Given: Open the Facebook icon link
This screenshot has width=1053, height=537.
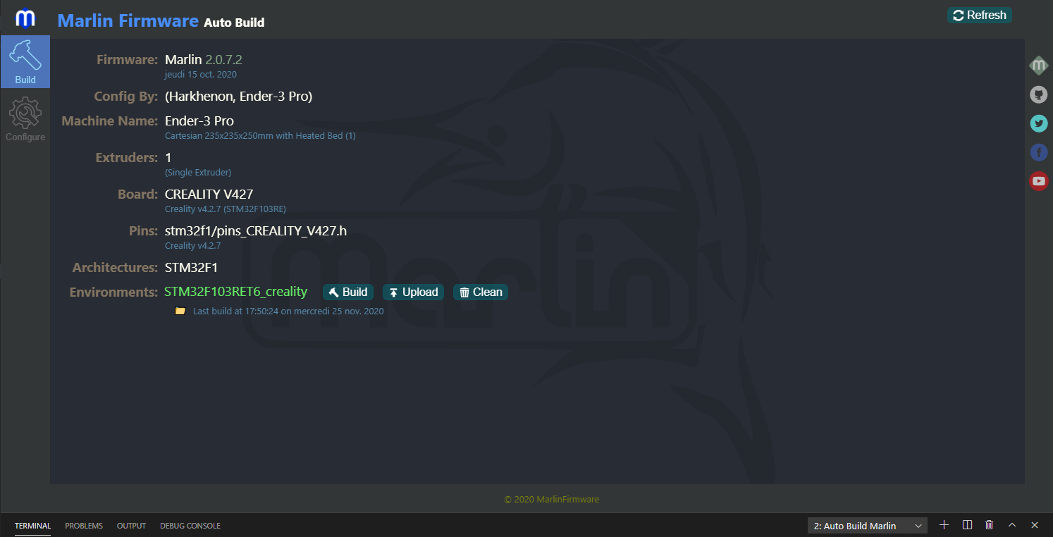Looking at the screenshot, I should (1039, 152).
